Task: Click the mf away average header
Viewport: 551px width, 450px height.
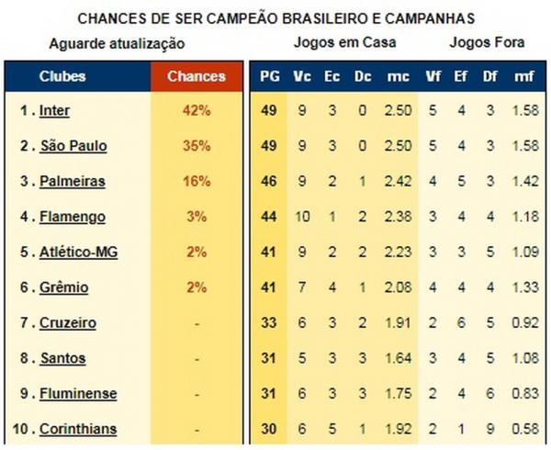Action: coord(523,76)
